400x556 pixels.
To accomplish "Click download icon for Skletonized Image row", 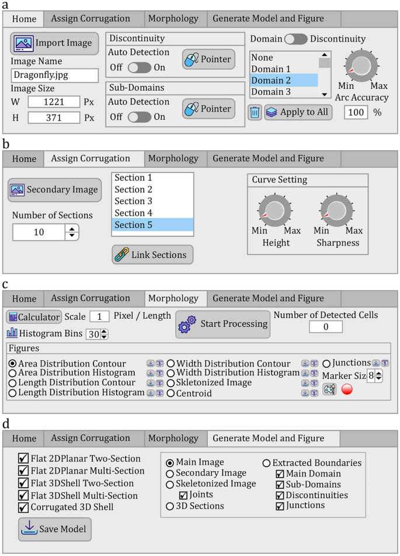I will (305, 383).
